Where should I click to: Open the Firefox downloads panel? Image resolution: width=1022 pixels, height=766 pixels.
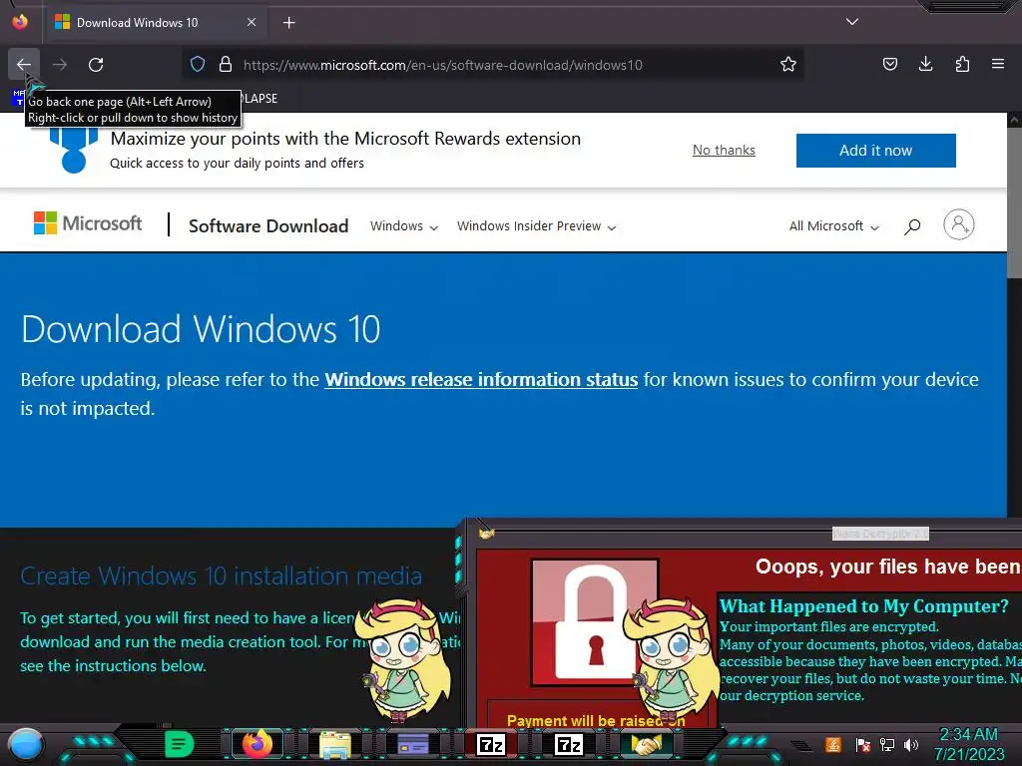[x=925, y=64]
